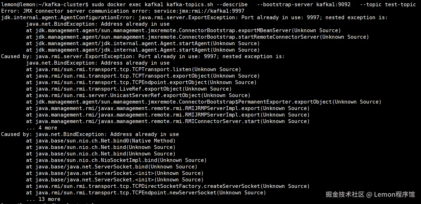
Task: Click the Lemon程序馆 watermark text
Action: (x=394, y=194)
